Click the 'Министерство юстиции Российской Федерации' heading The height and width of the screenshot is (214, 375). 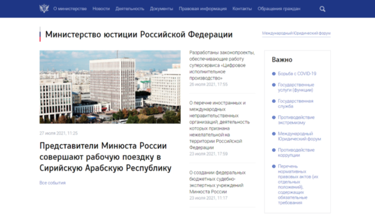pyautogui.click(x=139, y=34)
